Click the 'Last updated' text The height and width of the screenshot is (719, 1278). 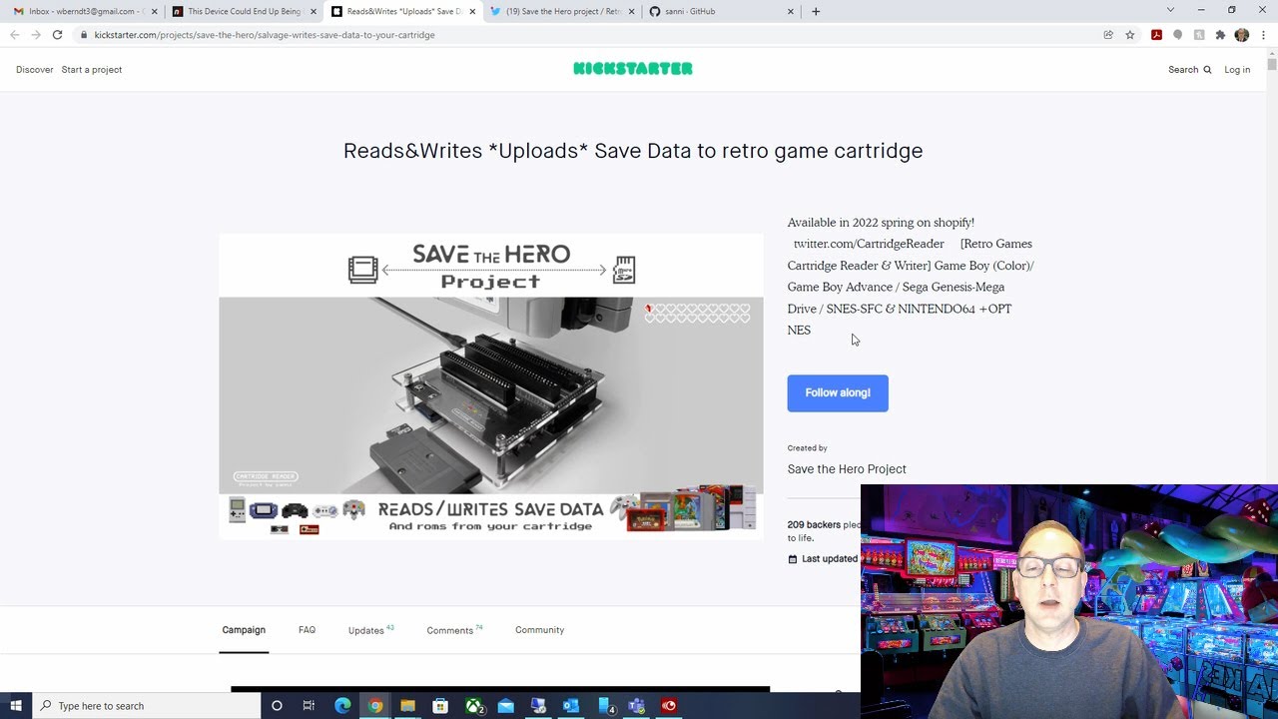829,559
